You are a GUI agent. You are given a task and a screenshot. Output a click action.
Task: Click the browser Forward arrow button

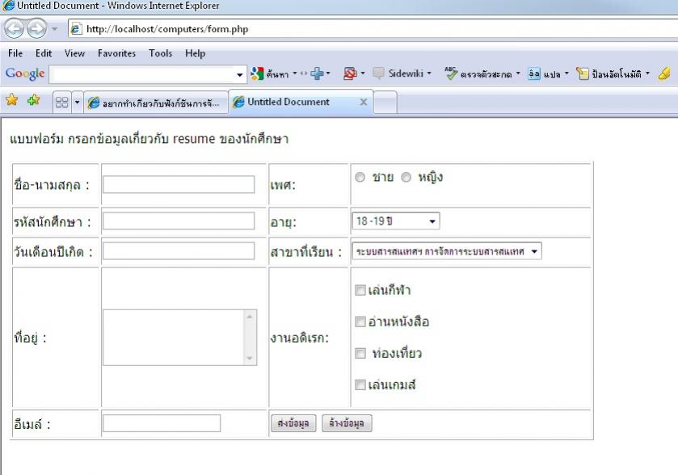(x=36, y=29)
